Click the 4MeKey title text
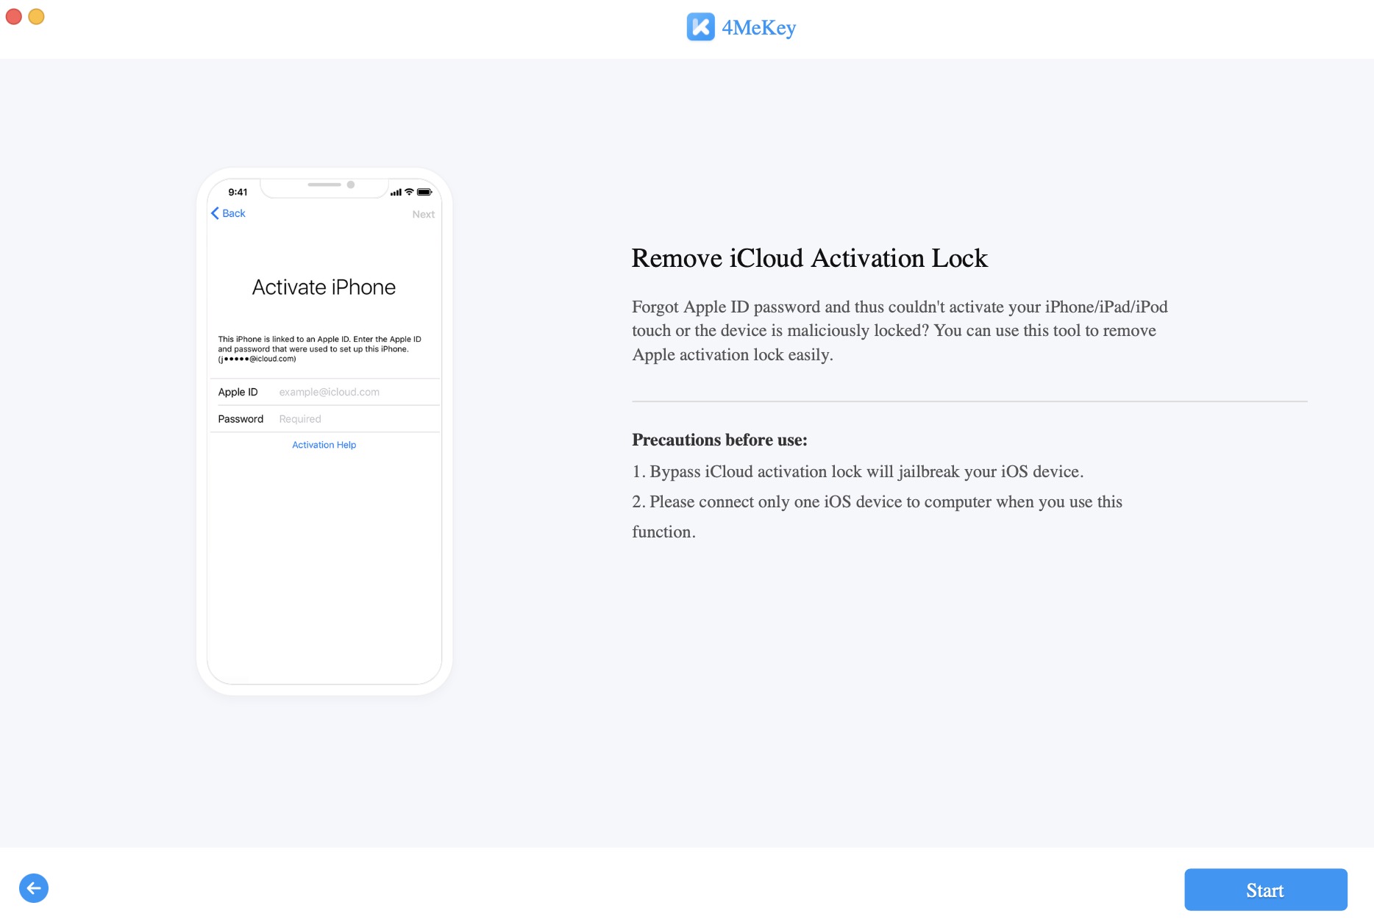Image resolution: width=1374 pixels, height=922 pixels. (759, 28)
